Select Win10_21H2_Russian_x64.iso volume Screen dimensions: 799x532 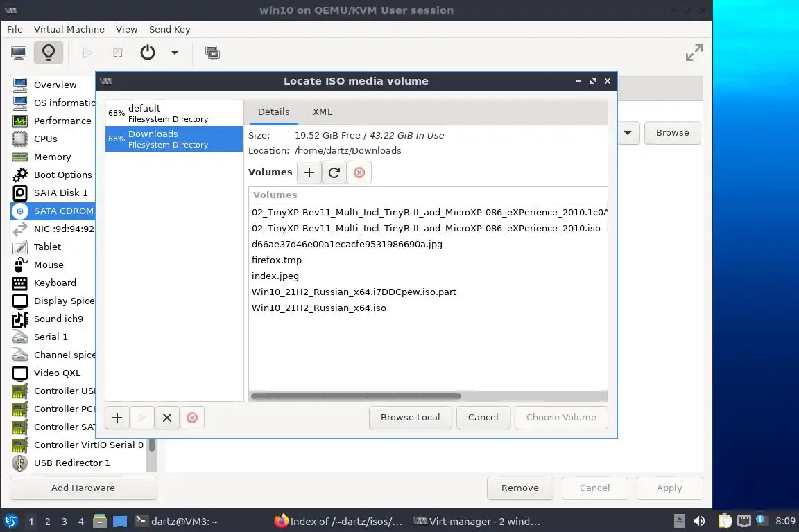pyautogui.click(x=428, y=308)
